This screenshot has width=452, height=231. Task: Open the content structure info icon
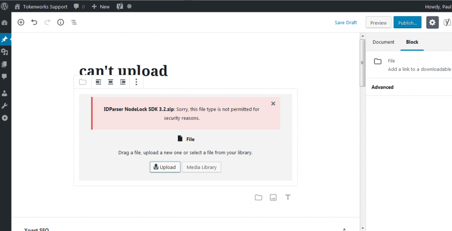[x=60, y=22]
